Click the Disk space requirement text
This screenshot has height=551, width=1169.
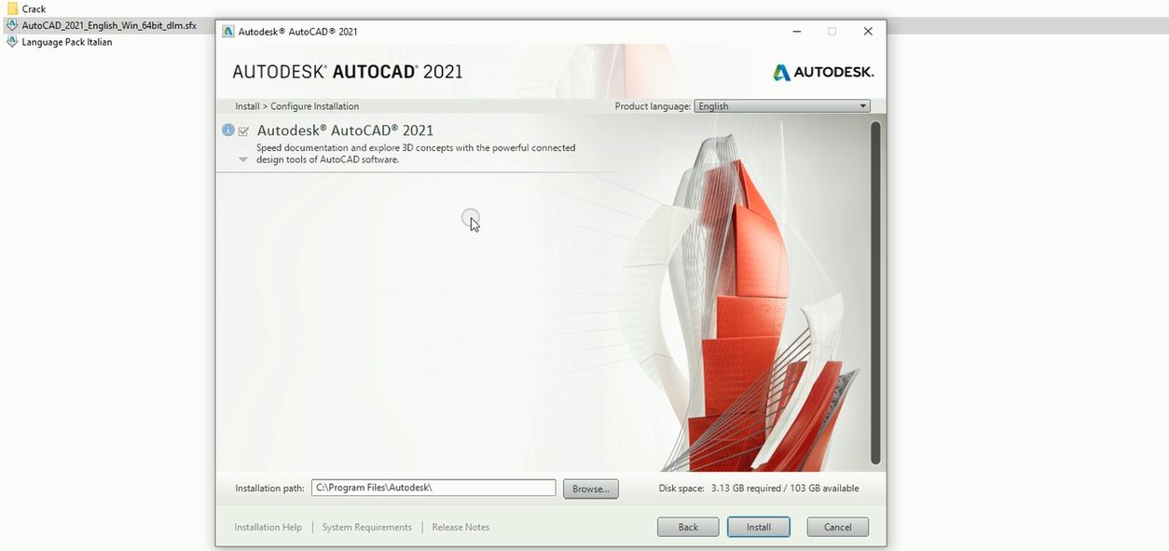[x=759, y=489]
